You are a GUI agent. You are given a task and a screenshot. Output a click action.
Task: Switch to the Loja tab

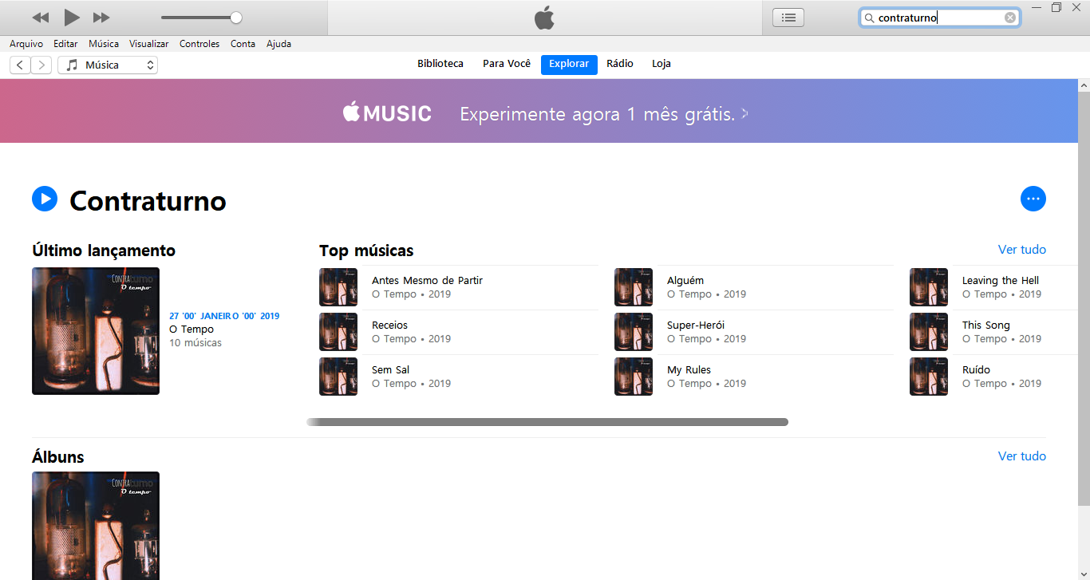click(x=662, y=64)
